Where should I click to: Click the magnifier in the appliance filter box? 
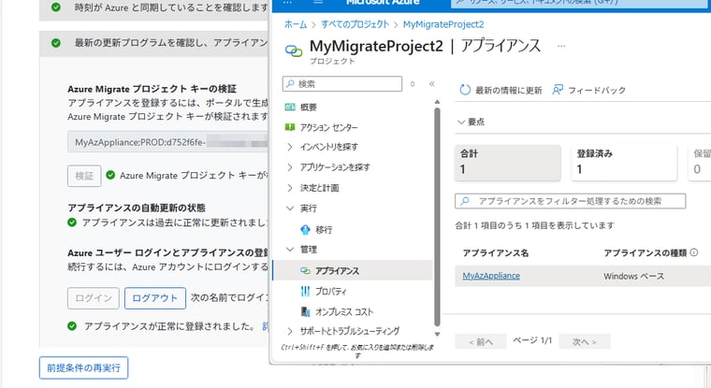pyautogui.click(x=465, y=201)
